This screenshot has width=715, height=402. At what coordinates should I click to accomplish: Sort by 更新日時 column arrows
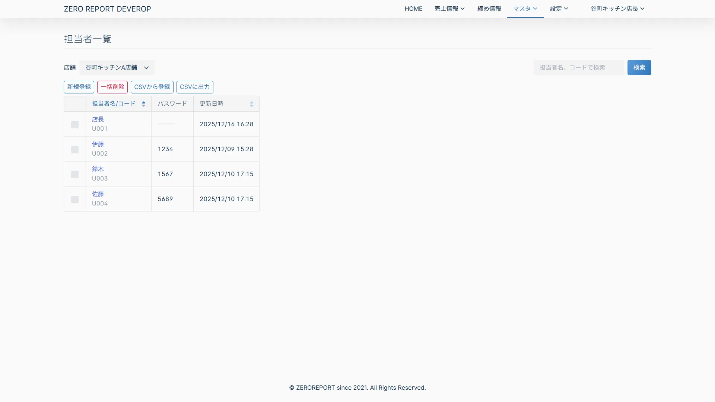tap(251, 104)
